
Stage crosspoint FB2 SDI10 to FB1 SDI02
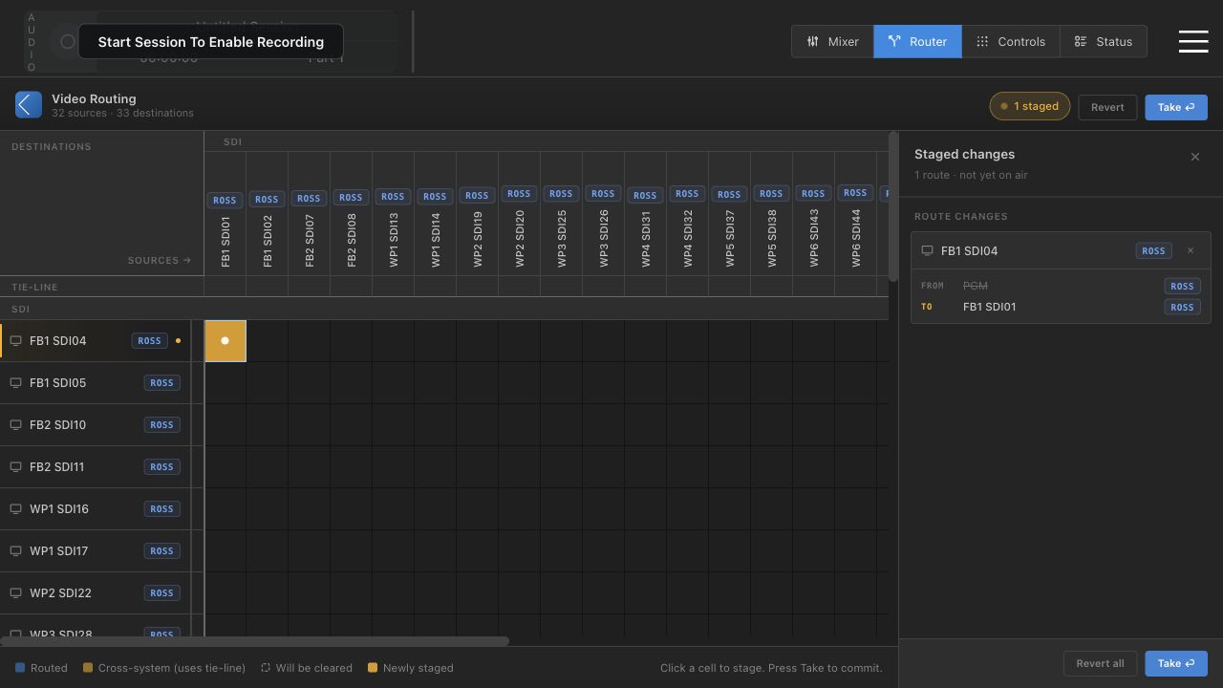point(268,425)
